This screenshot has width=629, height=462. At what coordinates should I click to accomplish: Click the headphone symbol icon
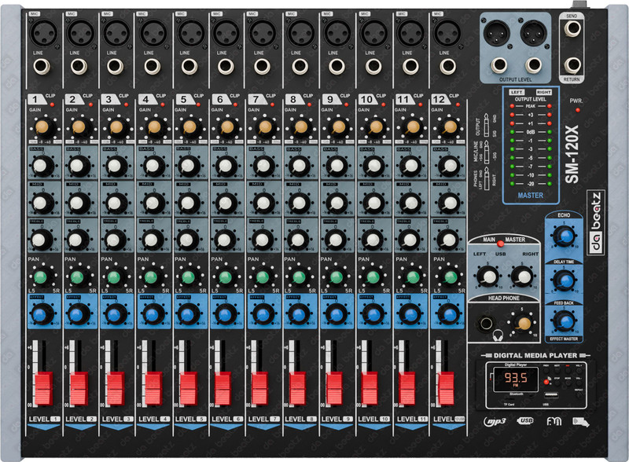tap(498, 335)
